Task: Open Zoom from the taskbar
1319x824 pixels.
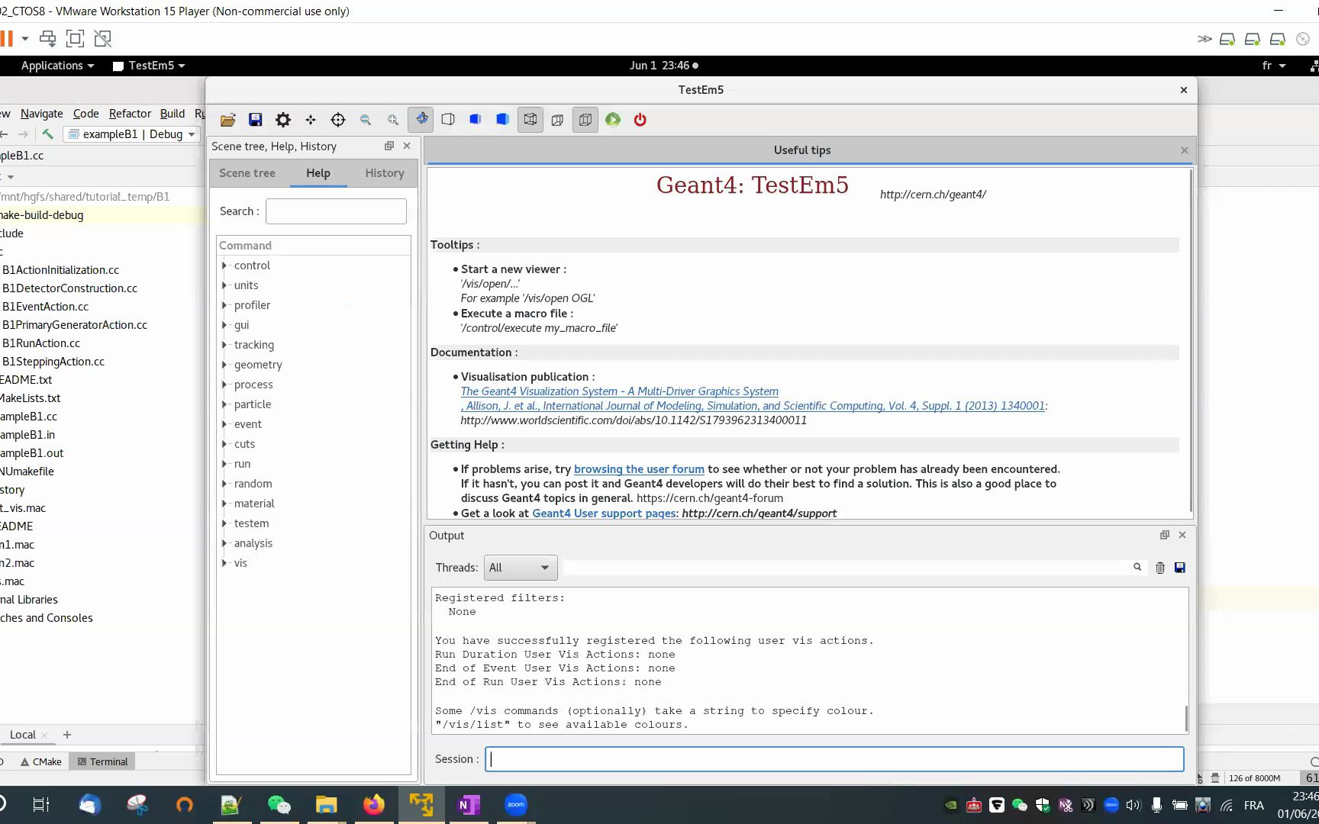Action: (516, 805)
